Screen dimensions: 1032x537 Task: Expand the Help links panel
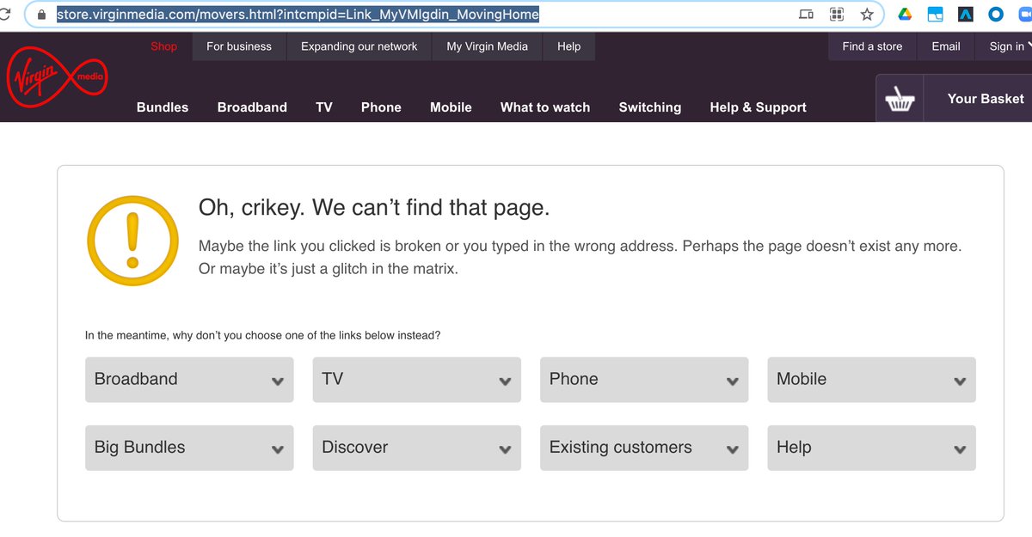pos(872,448)
